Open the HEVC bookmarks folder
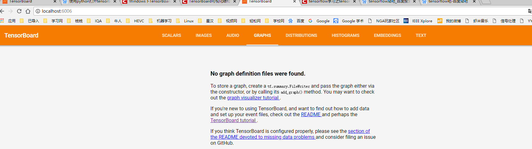This screenshot has height=149, width=532. pyautogui.click(x=135, y=21)
